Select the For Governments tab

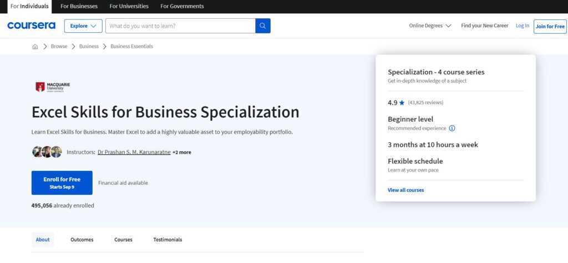pyautogui.click(x=182, y=6)
